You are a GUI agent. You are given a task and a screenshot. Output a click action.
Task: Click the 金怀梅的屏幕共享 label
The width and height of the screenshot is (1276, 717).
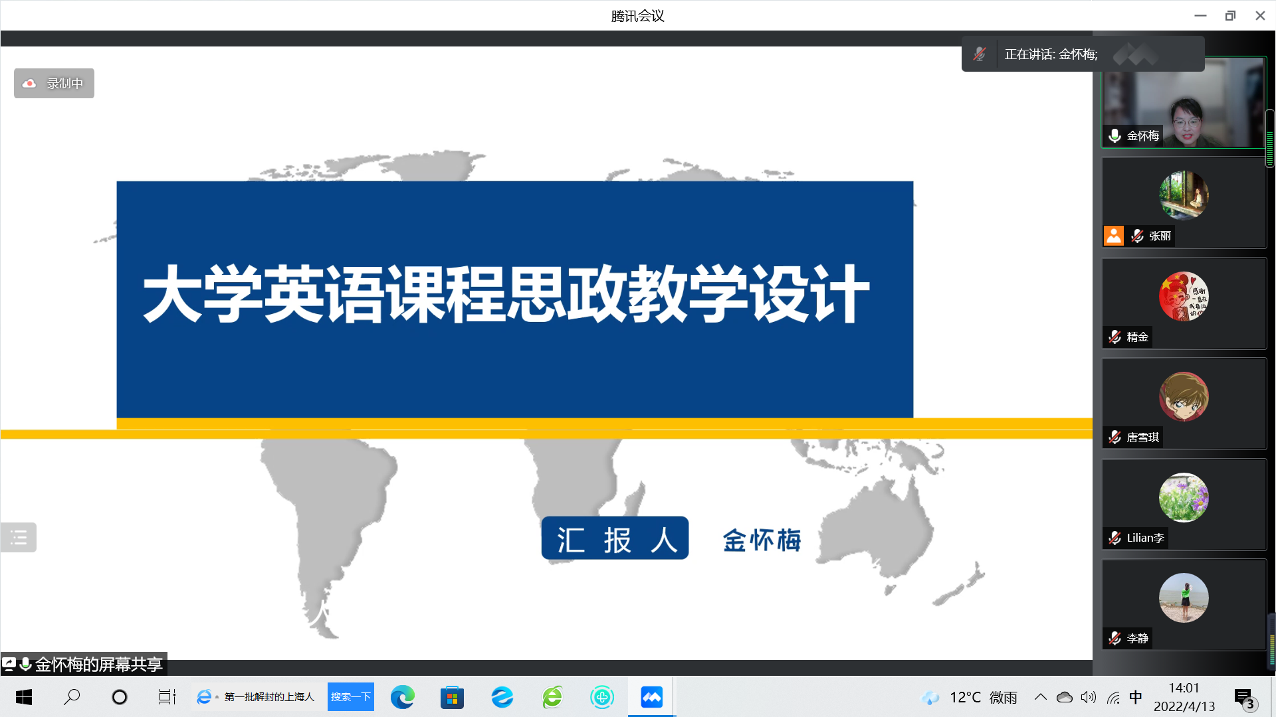(98, 665)
